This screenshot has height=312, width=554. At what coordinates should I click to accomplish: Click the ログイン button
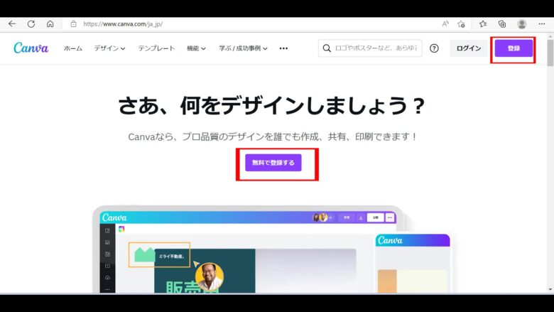click(469, 48)
